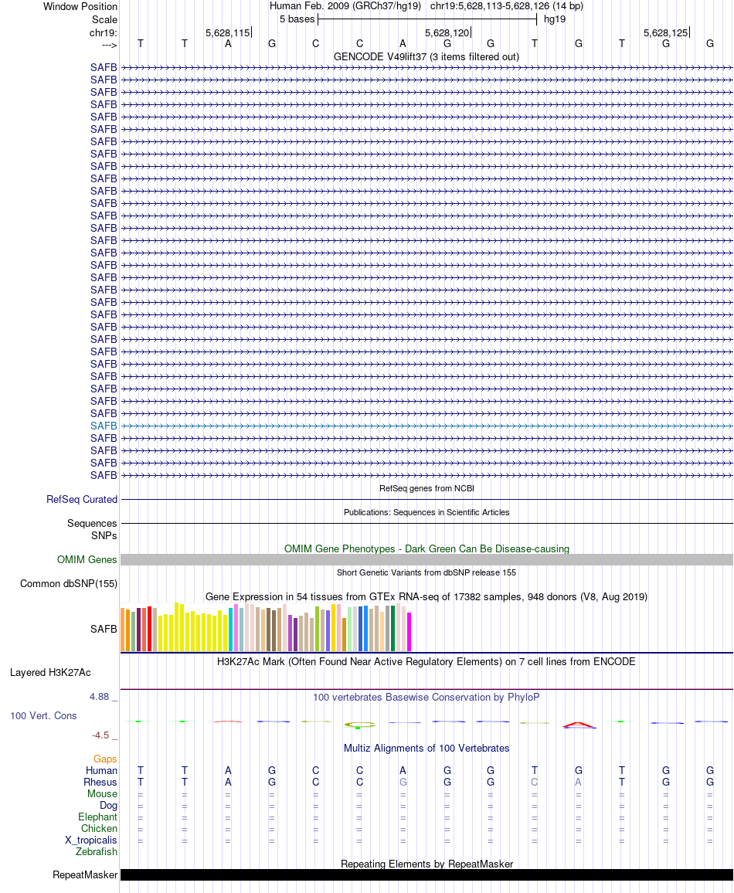The height and width of the screenshot is (893, 734).
Task: Click the green bar near GTEx chart's right end
Action: pyautogui.click(x=393, y=629)
